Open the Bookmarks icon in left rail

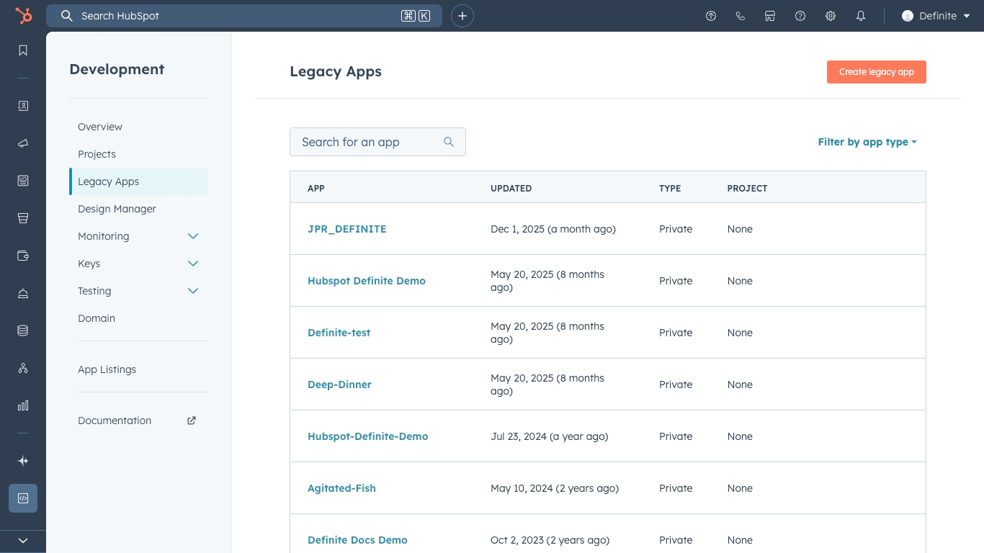tap(23, 50)
